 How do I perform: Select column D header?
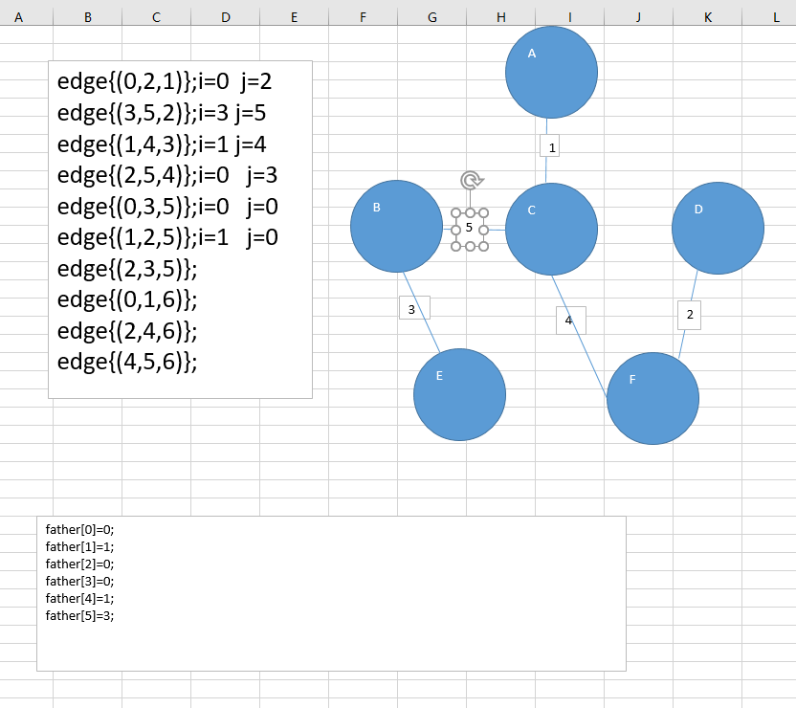pos(226,17)
